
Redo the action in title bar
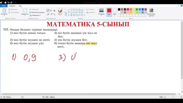point(11,3)
